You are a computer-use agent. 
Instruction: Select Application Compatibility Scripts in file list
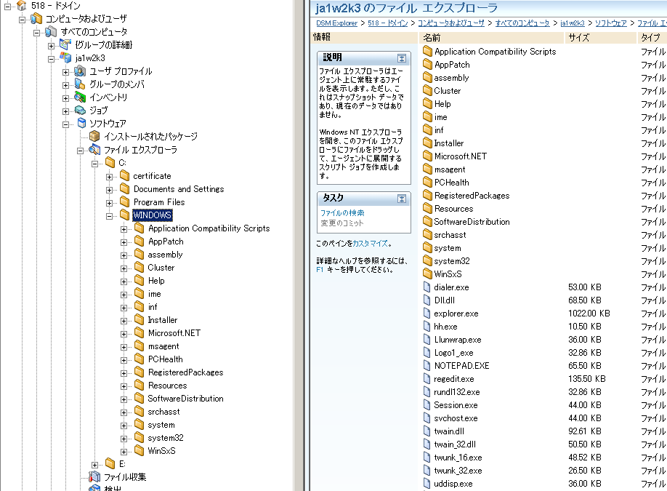coord(495,52)
